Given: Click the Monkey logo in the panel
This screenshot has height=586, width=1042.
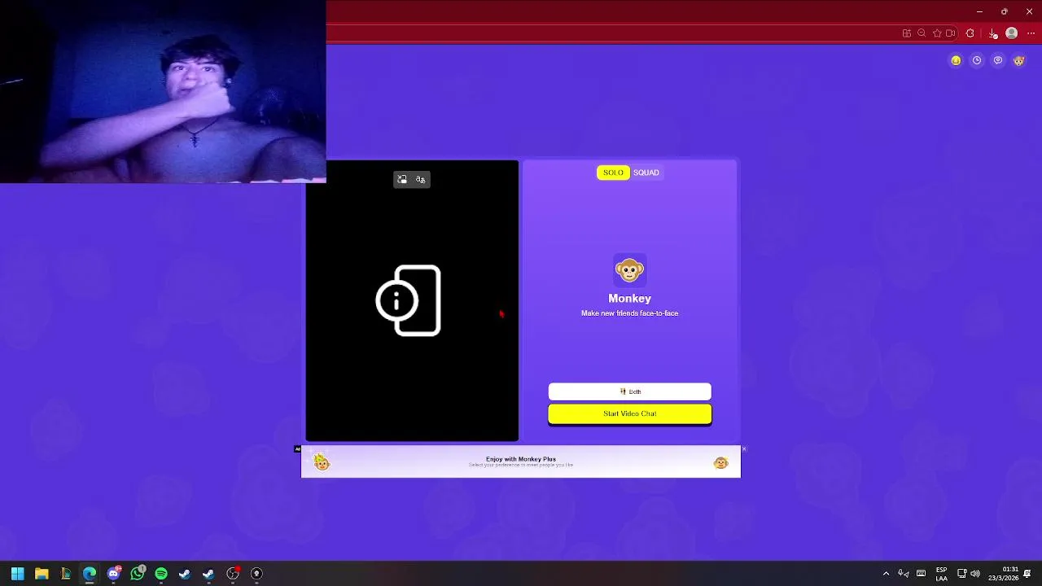Looking at the screenshot, I should 629,269.
